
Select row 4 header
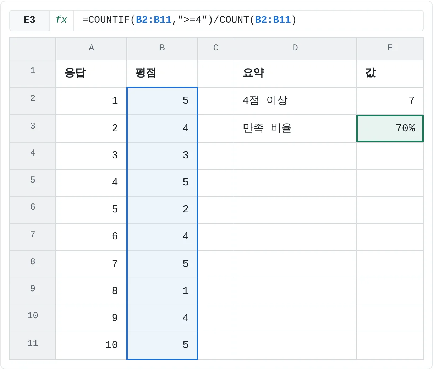pos(33,156)
